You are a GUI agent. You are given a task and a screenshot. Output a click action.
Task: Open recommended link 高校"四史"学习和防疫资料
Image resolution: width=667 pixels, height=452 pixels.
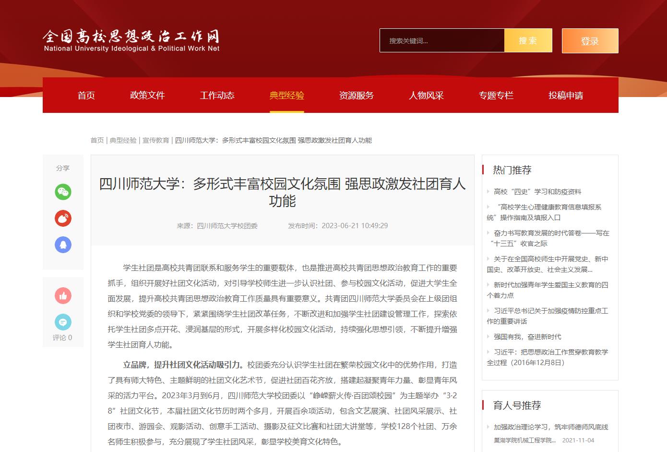537,192
